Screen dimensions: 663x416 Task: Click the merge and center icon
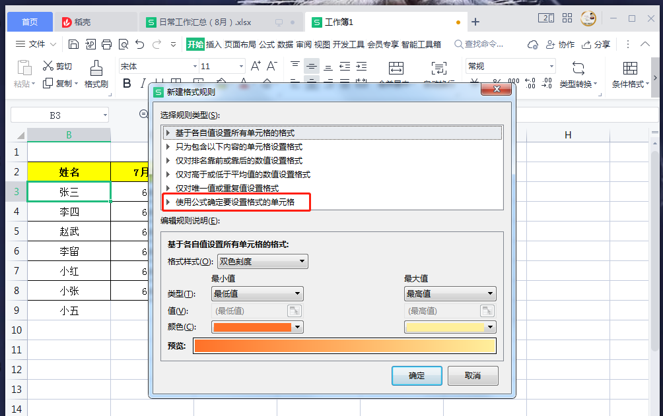396,67
